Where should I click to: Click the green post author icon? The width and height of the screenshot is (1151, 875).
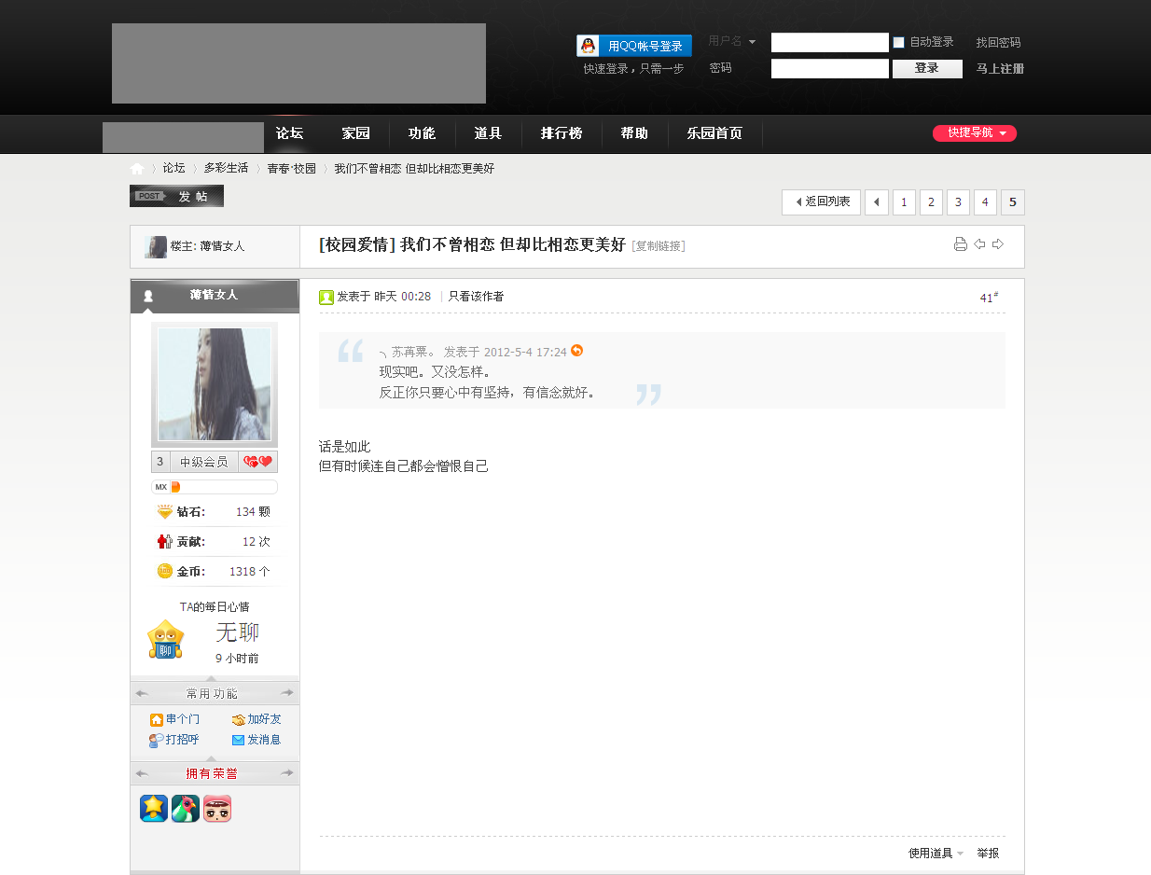point(326,297)
